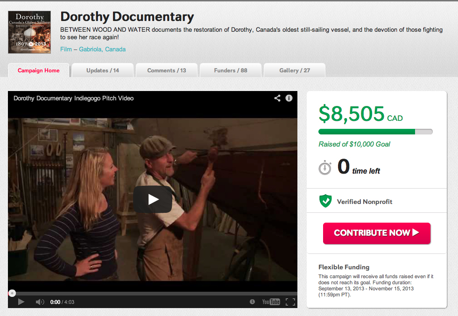
Task: Click the Verified Nonprofit shield badge
Action: coord(325,201)
